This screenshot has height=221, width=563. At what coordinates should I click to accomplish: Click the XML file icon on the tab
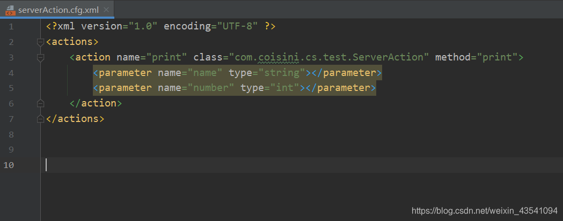[x=10, y=10]
